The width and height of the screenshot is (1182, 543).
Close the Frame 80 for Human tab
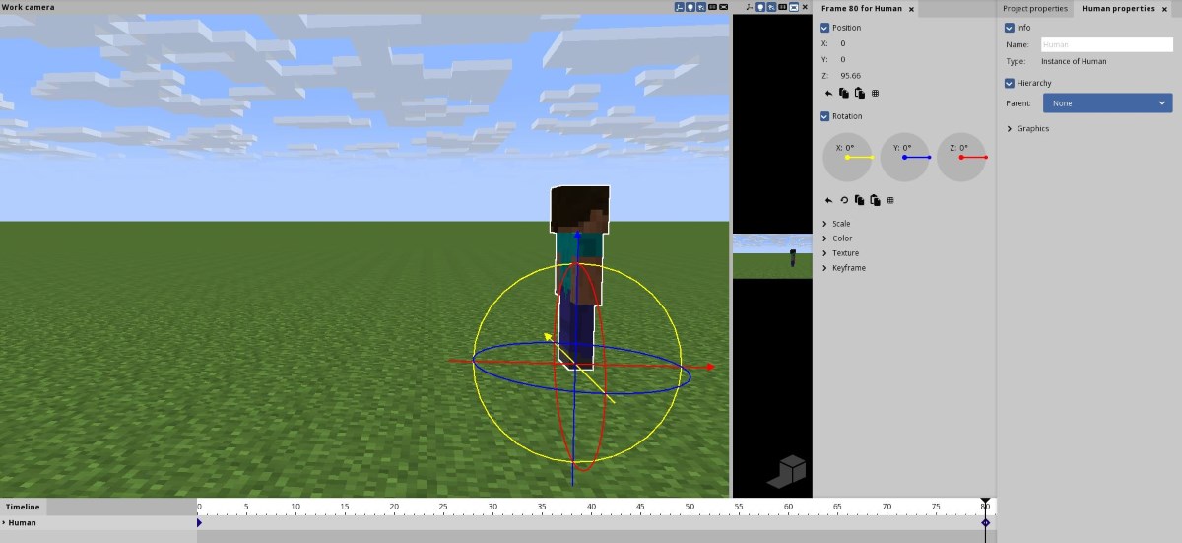click(911, 9)
